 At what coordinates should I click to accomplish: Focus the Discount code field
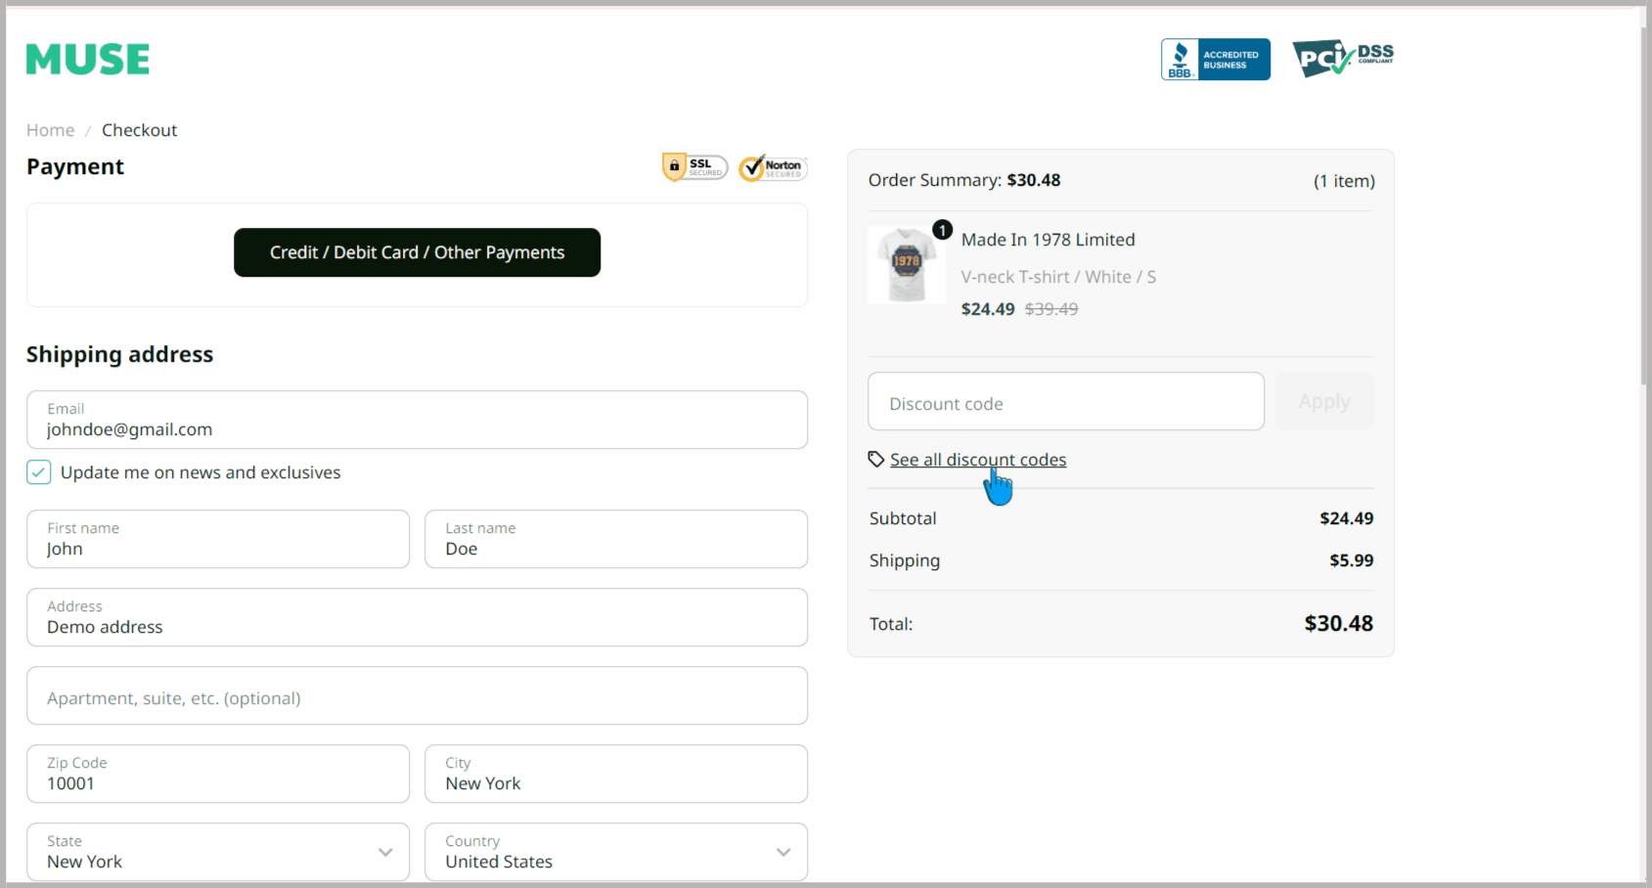coord(1066,401)
